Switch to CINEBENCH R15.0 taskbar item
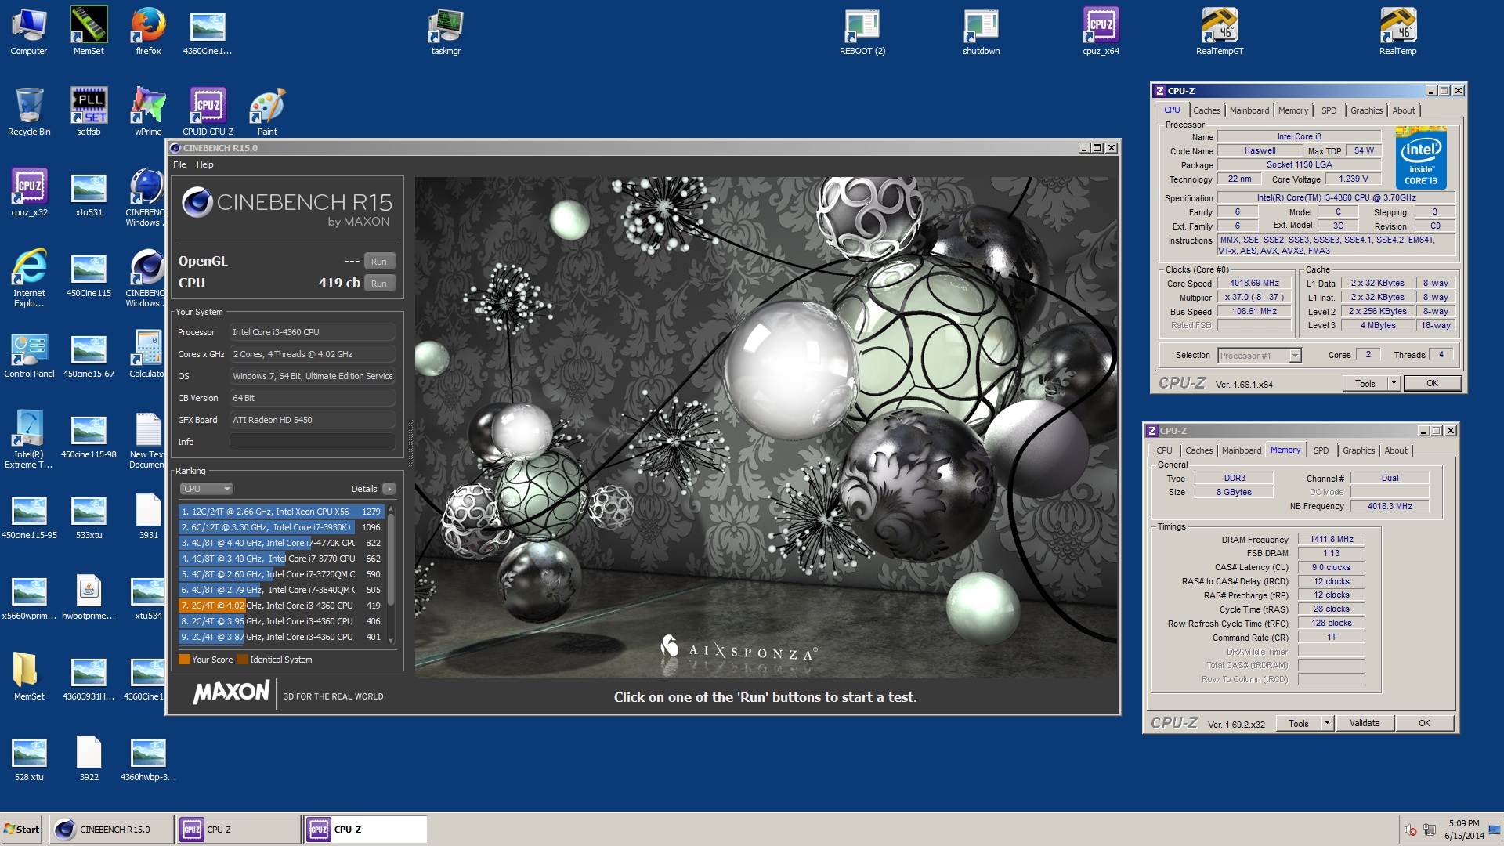Viewport: 1504px width, 846px height. [112, 830]
